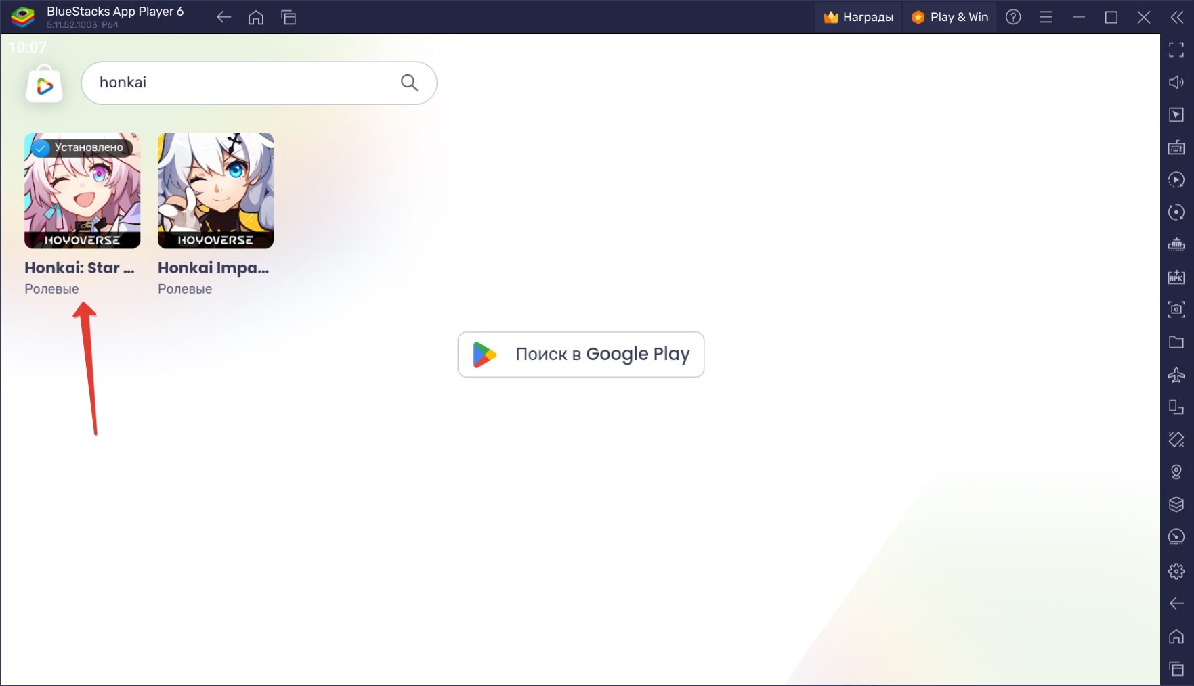Close the BlueStacks window
Image resolution: width=1194 pixels, height=686 pixels.
pos(1144,17)
